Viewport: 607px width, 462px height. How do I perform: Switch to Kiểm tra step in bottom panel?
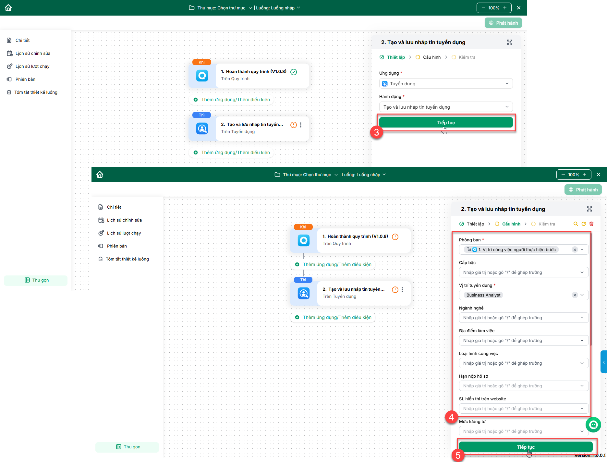(x=543, y=224)
